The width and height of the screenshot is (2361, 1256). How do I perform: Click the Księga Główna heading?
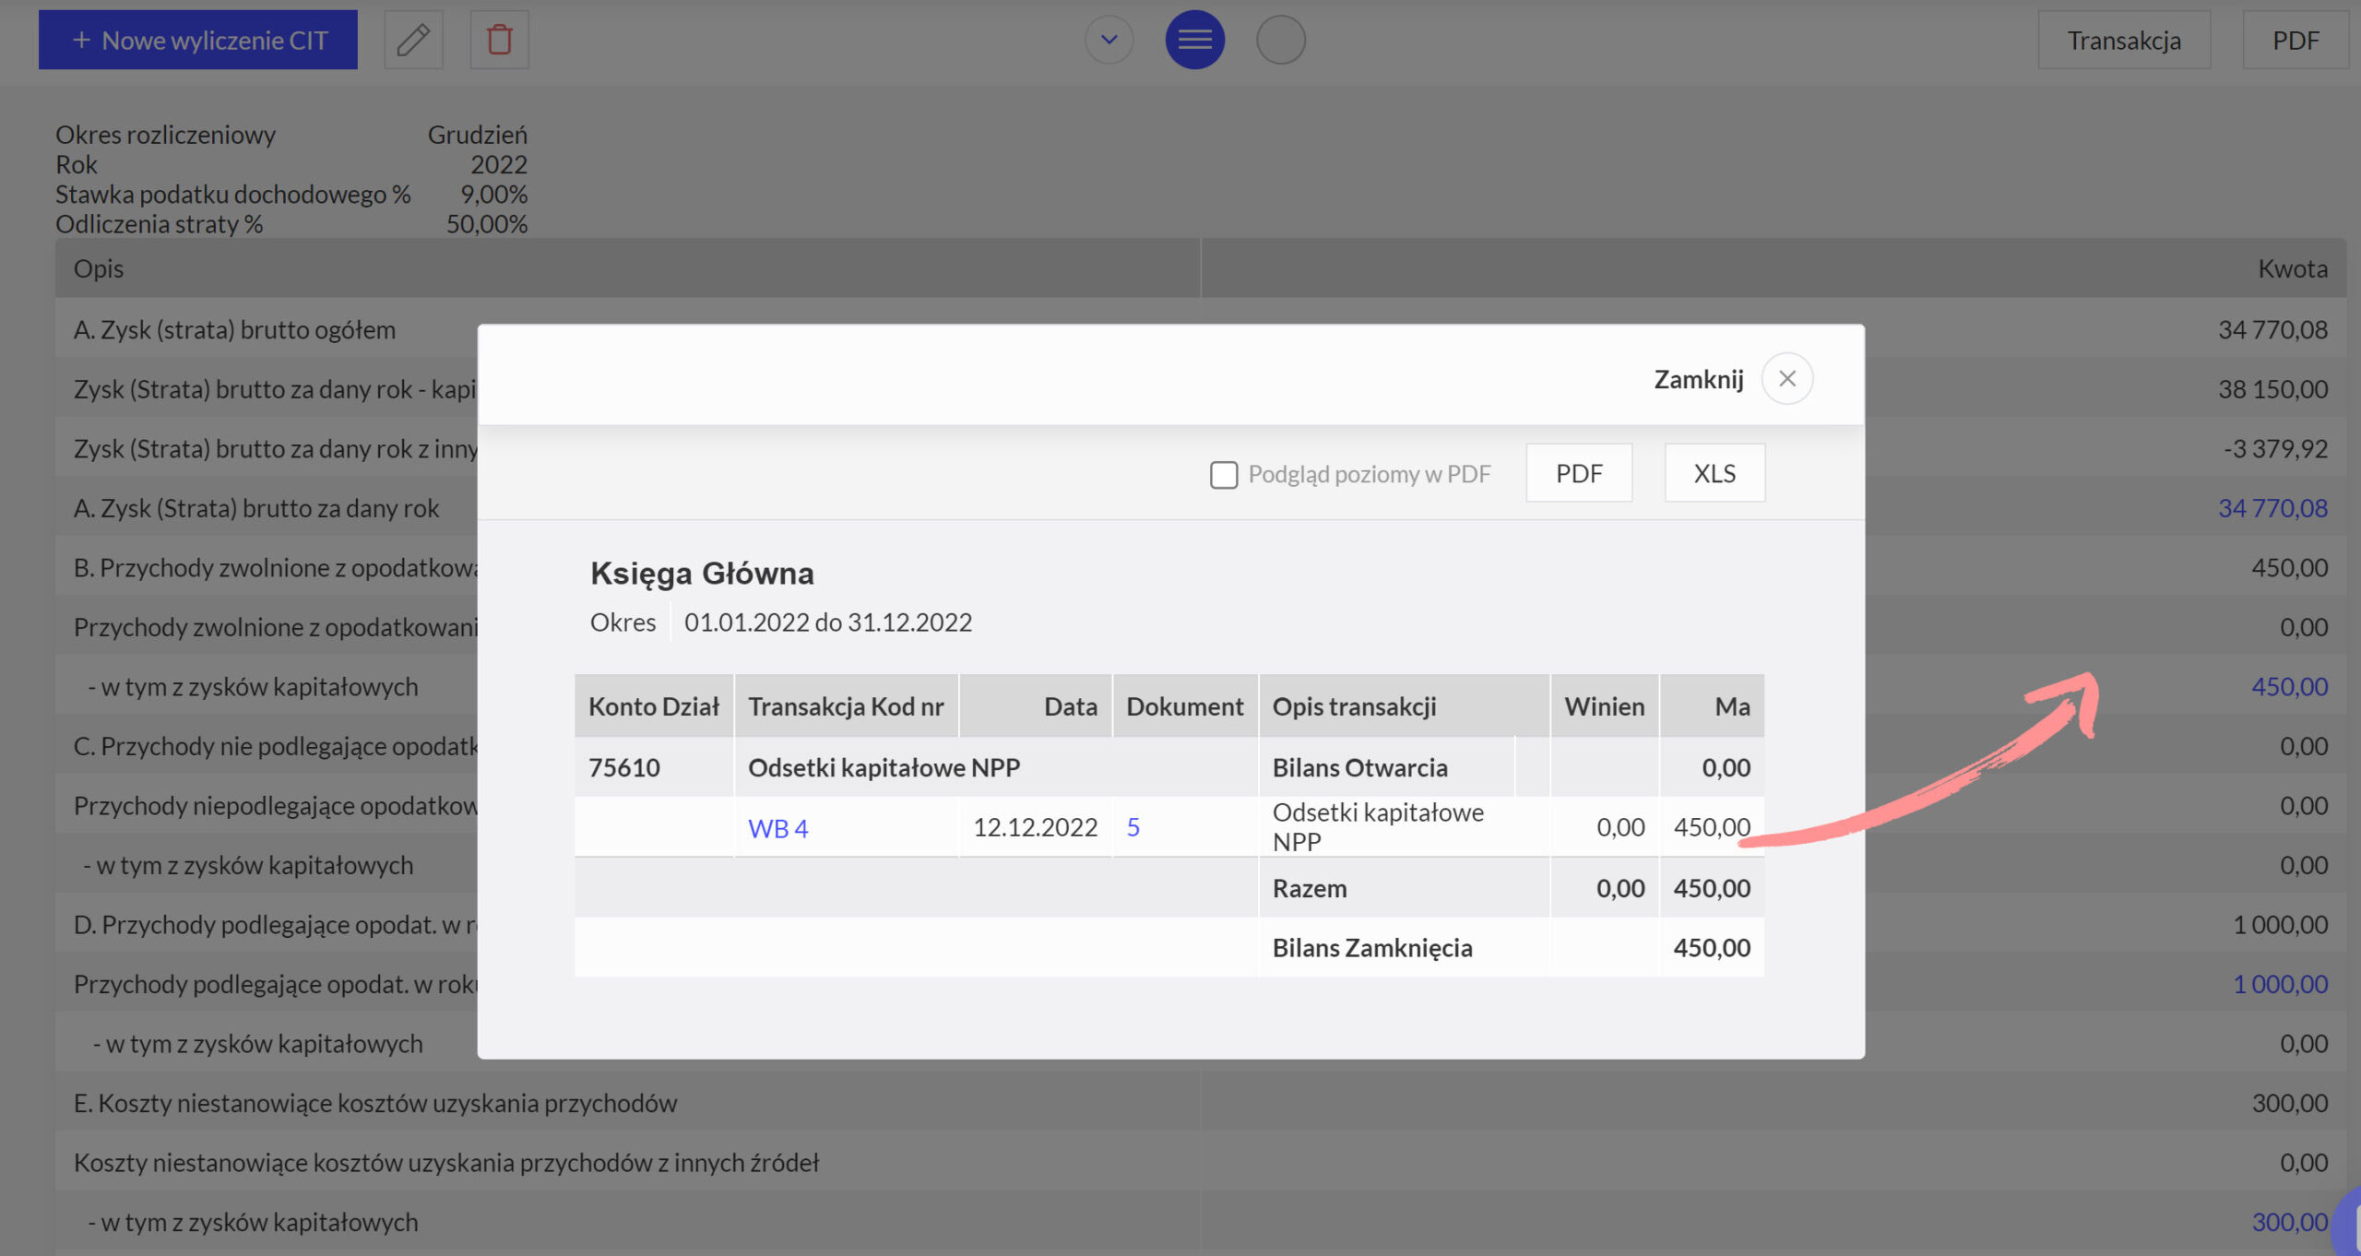click(x=702, y=573)
